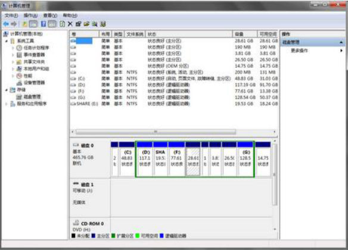Select the (C:) volume row in list
This screenshot has height=250, width=348.
[174, 79]
